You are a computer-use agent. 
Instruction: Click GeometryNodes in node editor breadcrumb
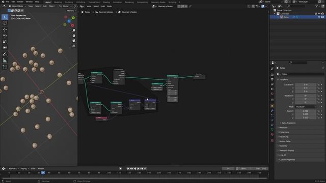106,12
